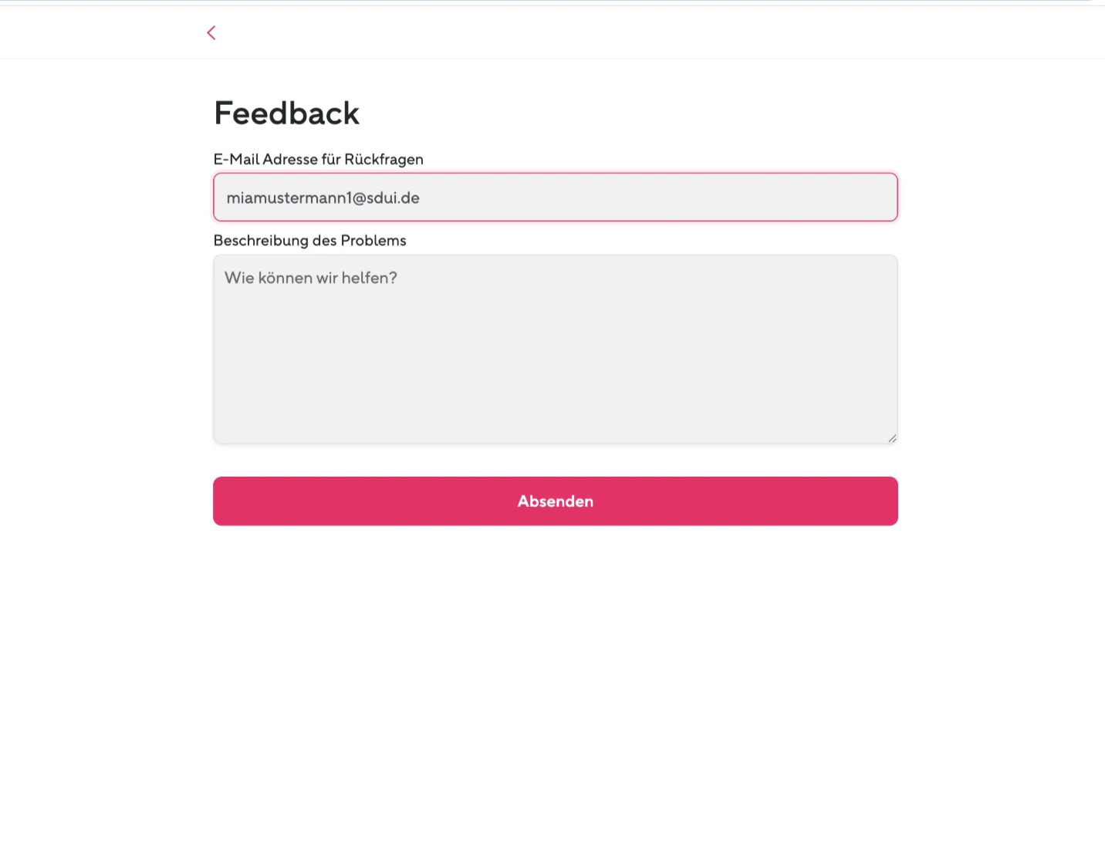This screenshot has width=1105, height=868.
Task: Select the Feedback page heading
Action: coord(287,113)
